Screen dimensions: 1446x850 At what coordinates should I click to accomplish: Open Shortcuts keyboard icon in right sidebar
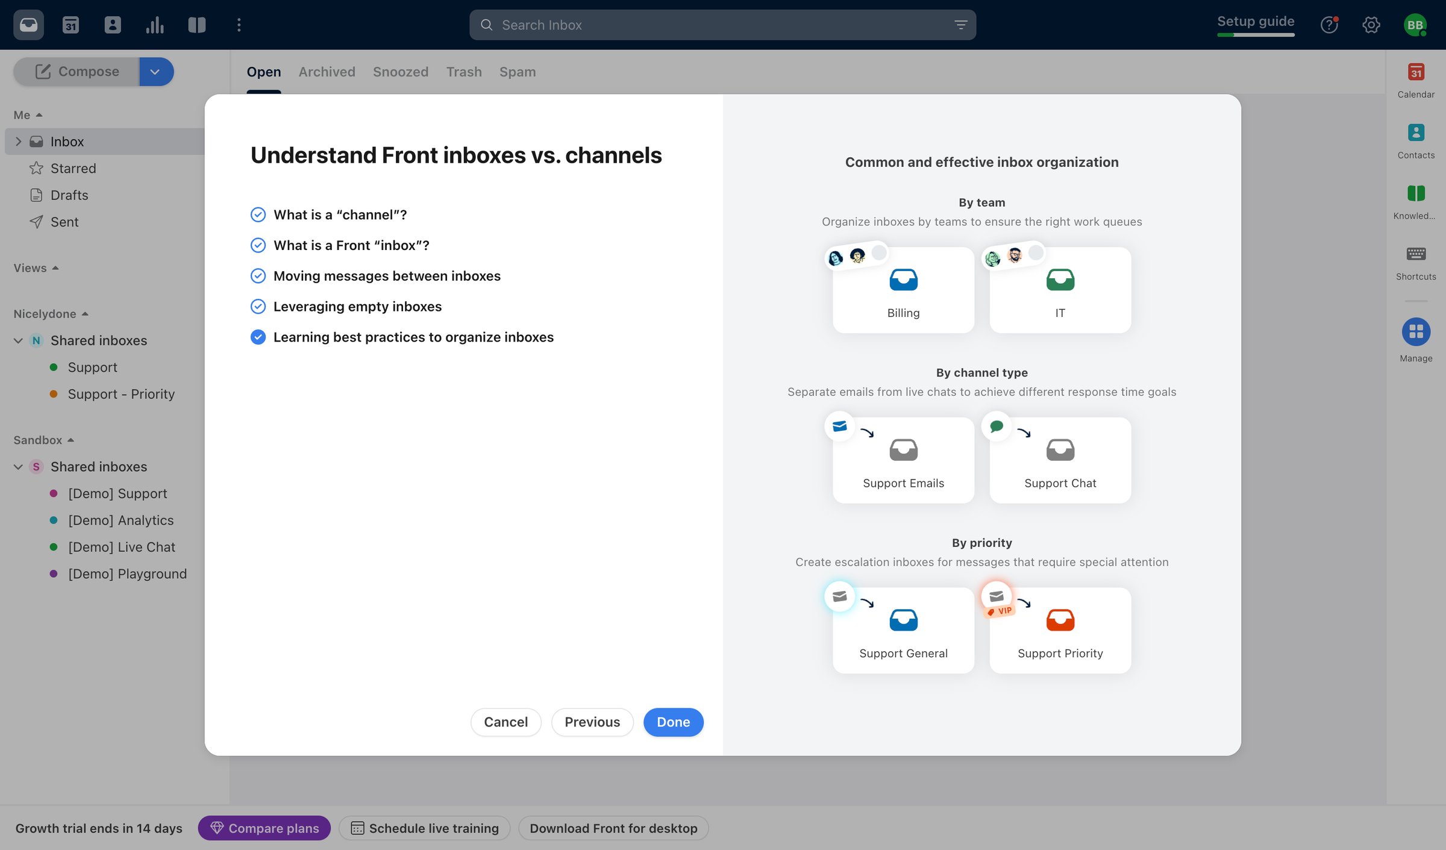pyautogui.click(x=1416, y=262)
